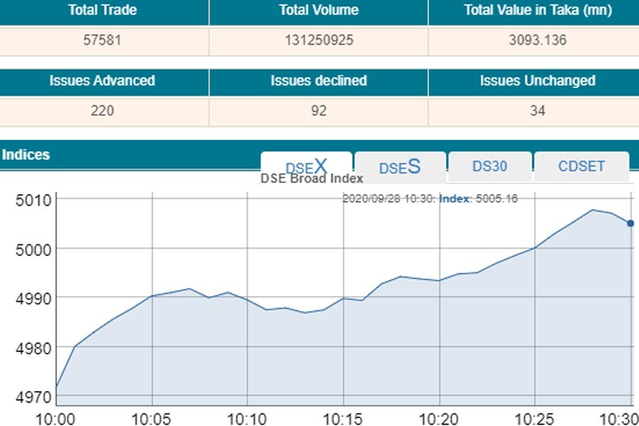Open the DSES index tab

[x=400, y=167]
